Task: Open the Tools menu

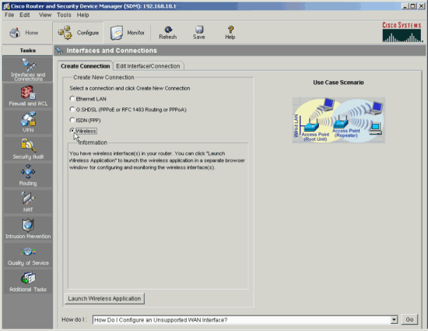Action: click(x=64, y=15)
